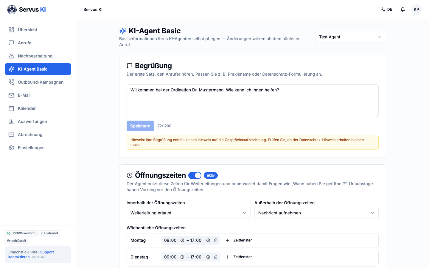Click the Begrüßung section heading
This screenshot has height=268, width=429.
pyautogui.click(x=153, y=66)
